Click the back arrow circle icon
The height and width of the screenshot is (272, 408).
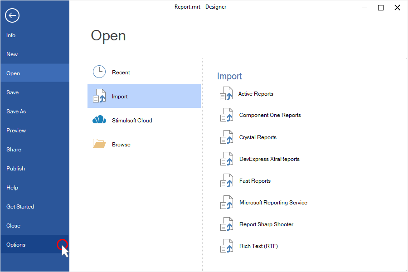point(12,15)
